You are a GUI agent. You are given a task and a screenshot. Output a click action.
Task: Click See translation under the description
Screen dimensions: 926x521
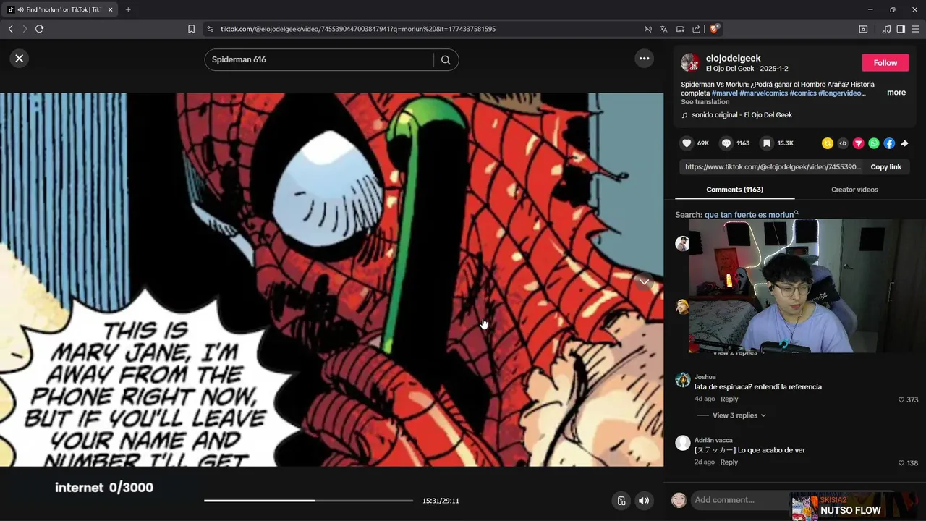[x=705, y=102]
